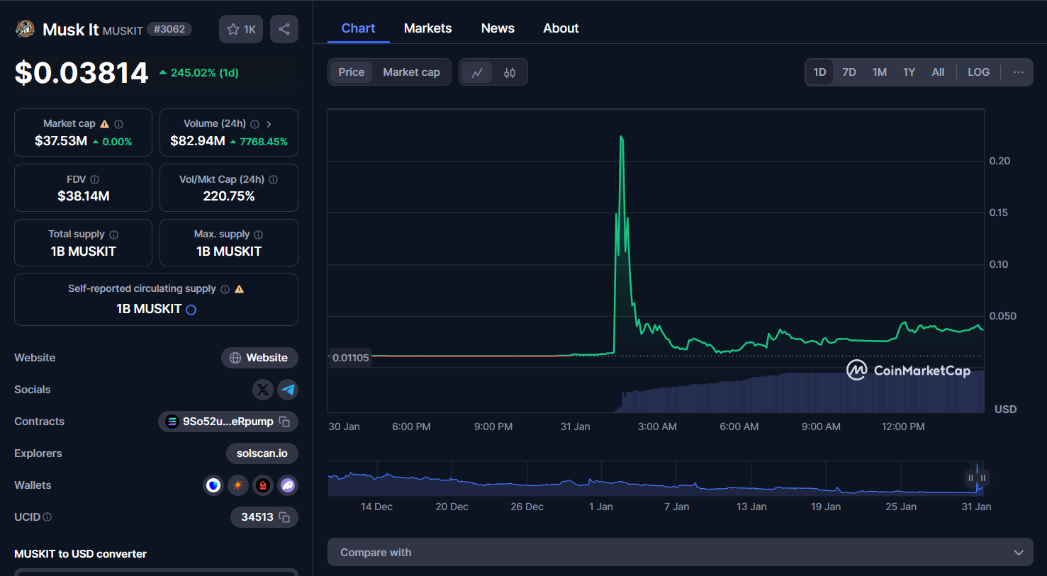Open the solscan.io explorer link
The height and width of the screenshot is (576, 1047).
[x=262, y=453]
